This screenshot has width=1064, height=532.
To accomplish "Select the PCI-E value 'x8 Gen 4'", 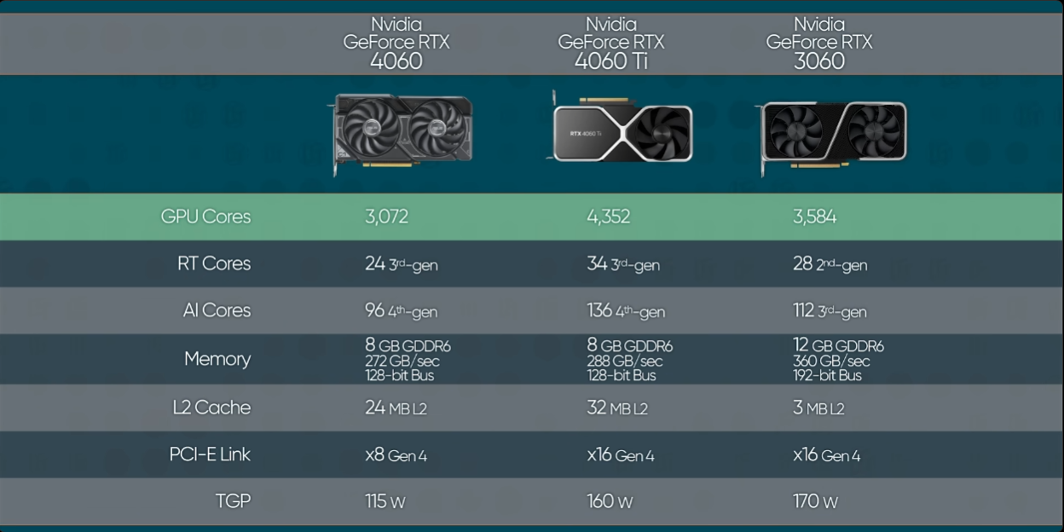I will point(396,455).
